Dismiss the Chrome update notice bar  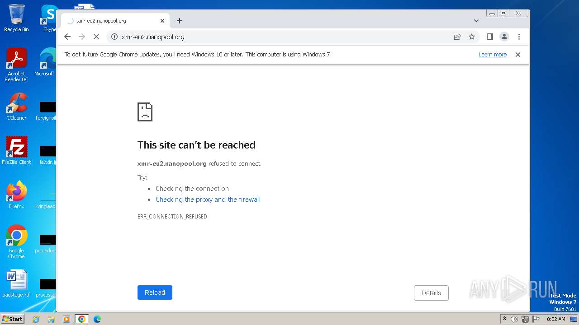coord(518,55)
